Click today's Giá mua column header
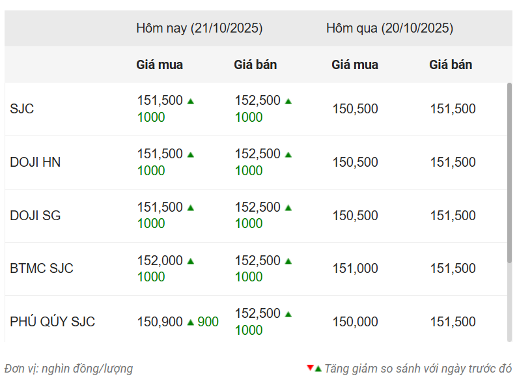Image resolution: width=517 pixels, height=383 pixels. (x=160, y=65)
